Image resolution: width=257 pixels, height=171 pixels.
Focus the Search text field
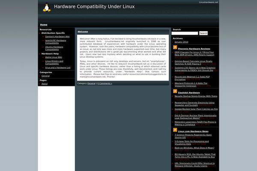tap(185, 33)
